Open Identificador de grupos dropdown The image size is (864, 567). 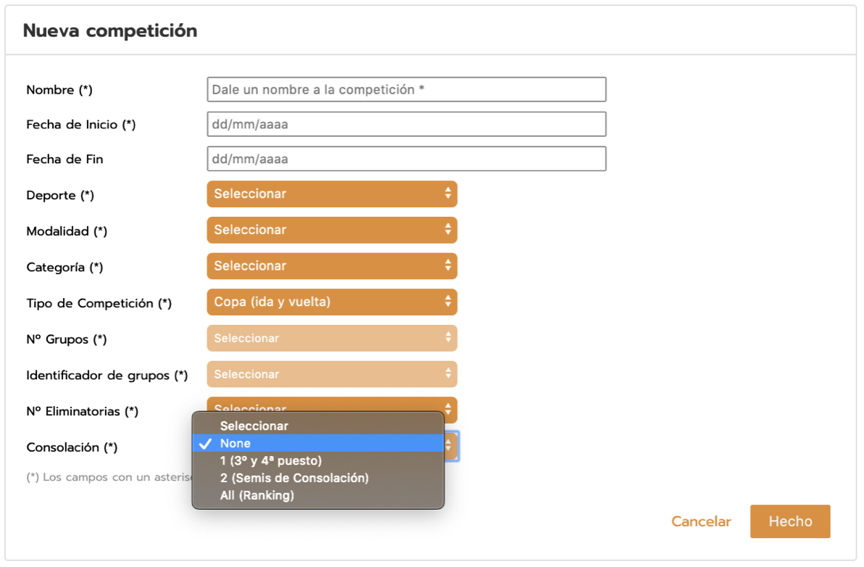coord(331,374)
